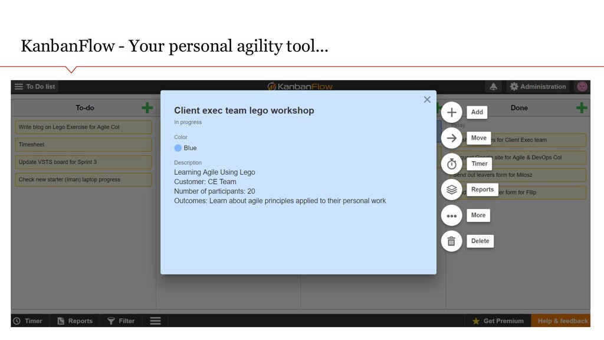Click the bottom bar hamburger menu icon

155,321
